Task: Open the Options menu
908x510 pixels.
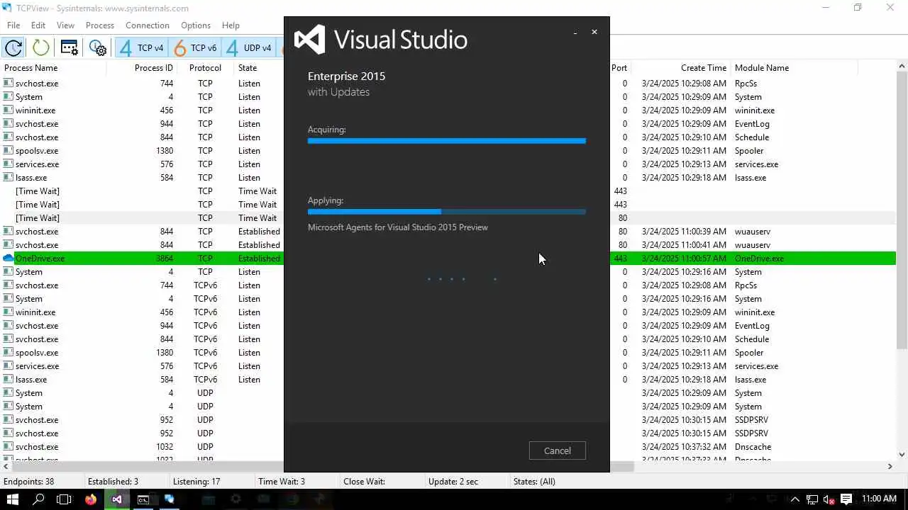Action: point(196,25)
